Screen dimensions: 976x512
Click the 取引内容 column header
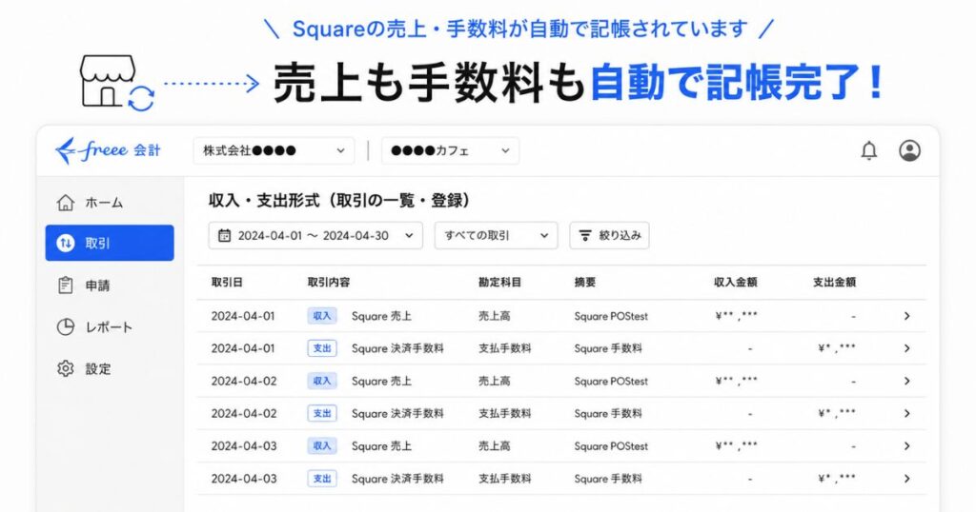pyautogui.click(x=329, y=282)
